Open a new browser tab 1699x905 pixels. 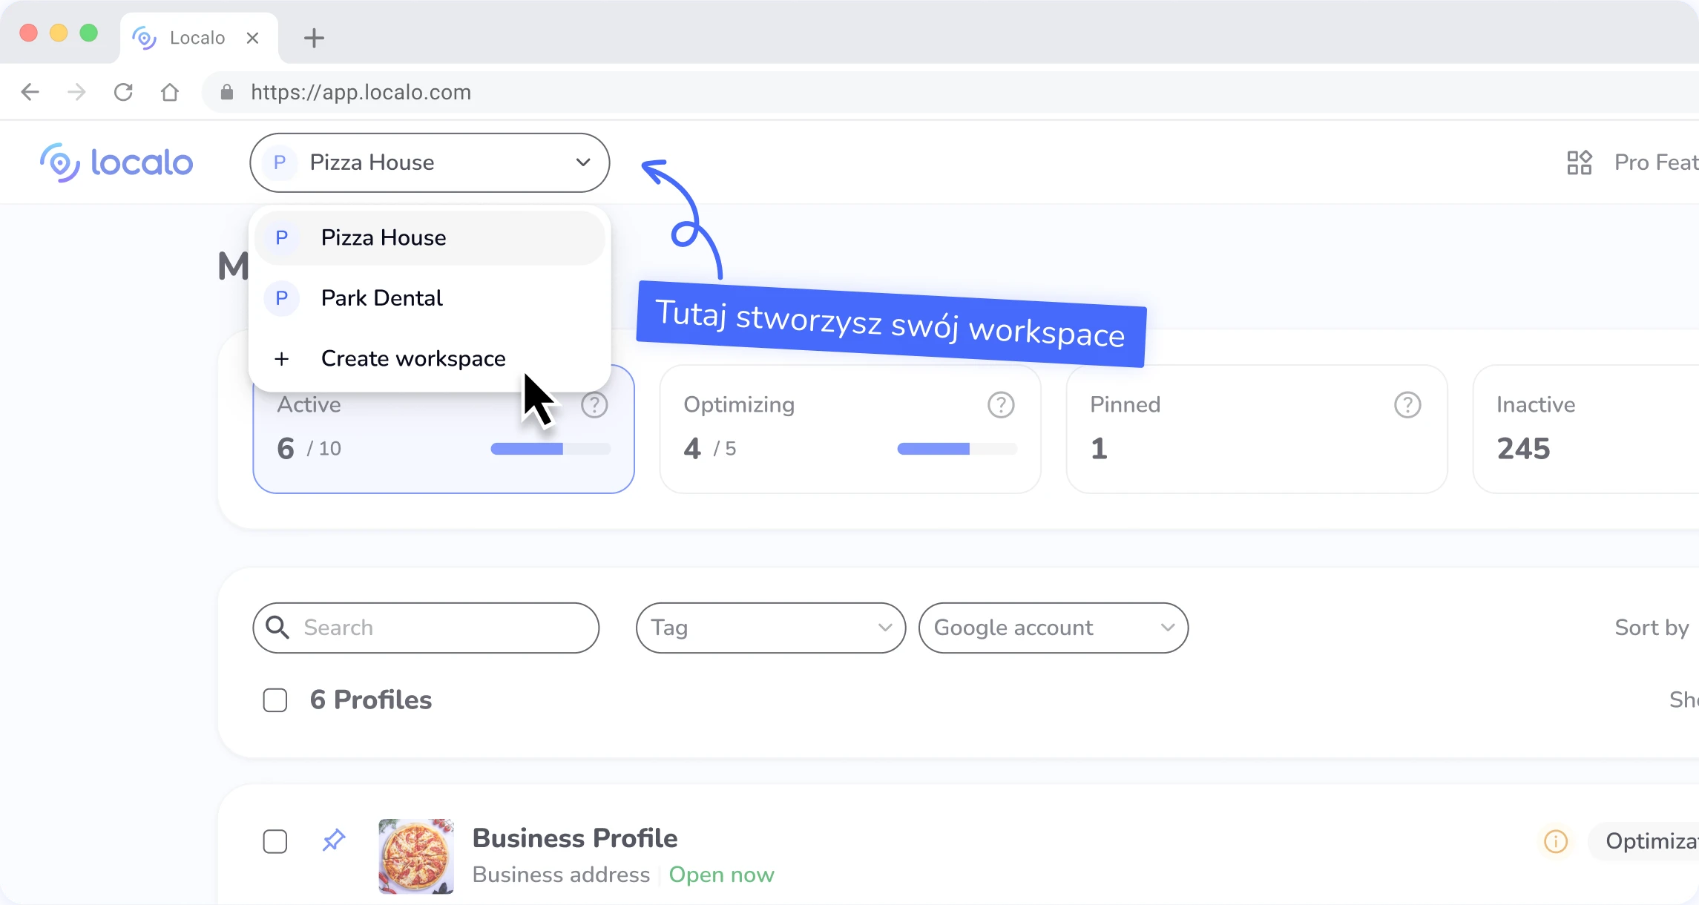[x=315, y=38]
